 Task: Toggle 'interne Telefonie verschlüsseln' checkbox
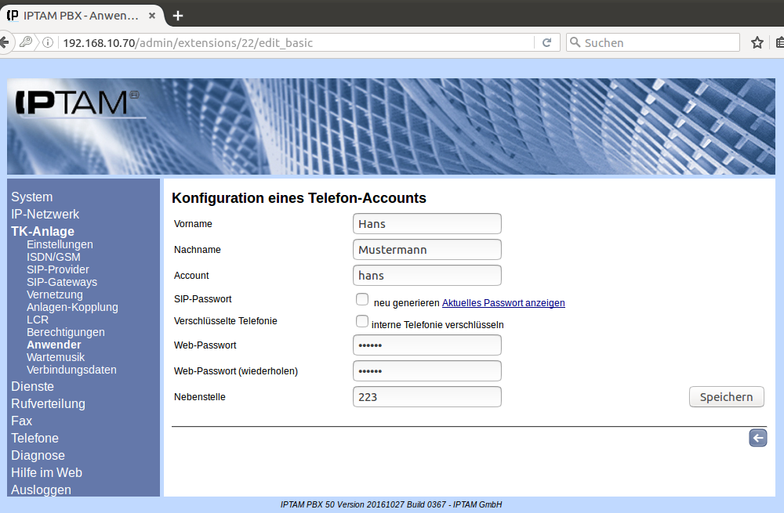pyautogui.click(x=362, y=321)
